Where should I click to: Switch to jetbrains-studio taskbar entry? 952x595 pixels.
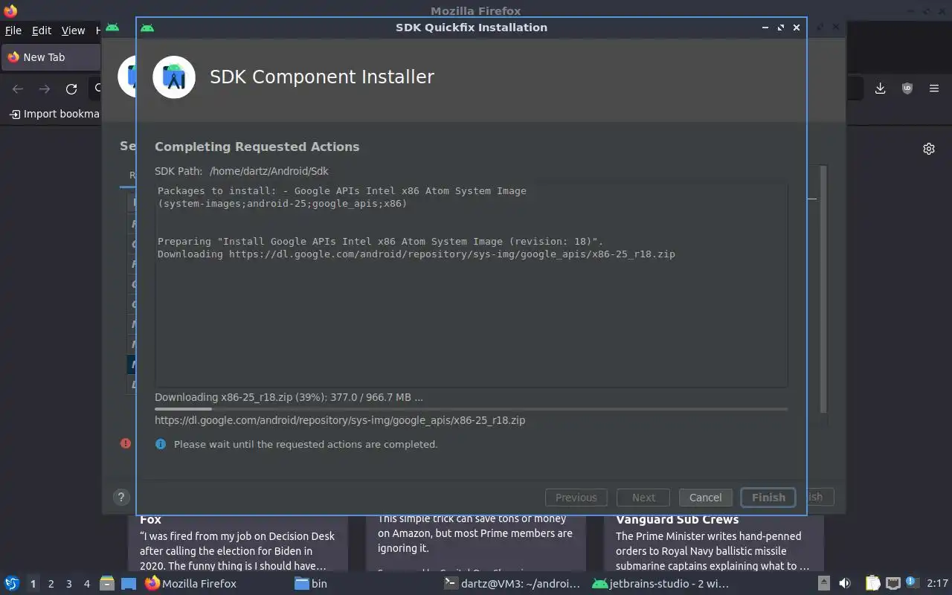(660, 584)
